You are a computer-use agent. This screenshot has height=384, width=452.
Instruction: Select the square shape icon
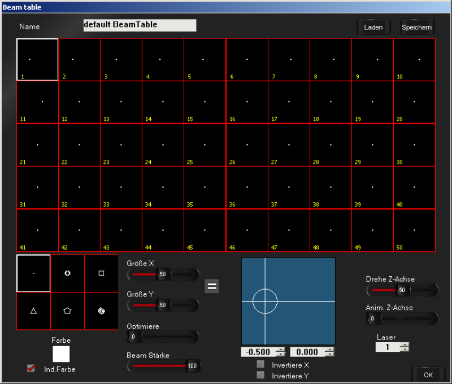pyautogui.click(x=101, y=273)
